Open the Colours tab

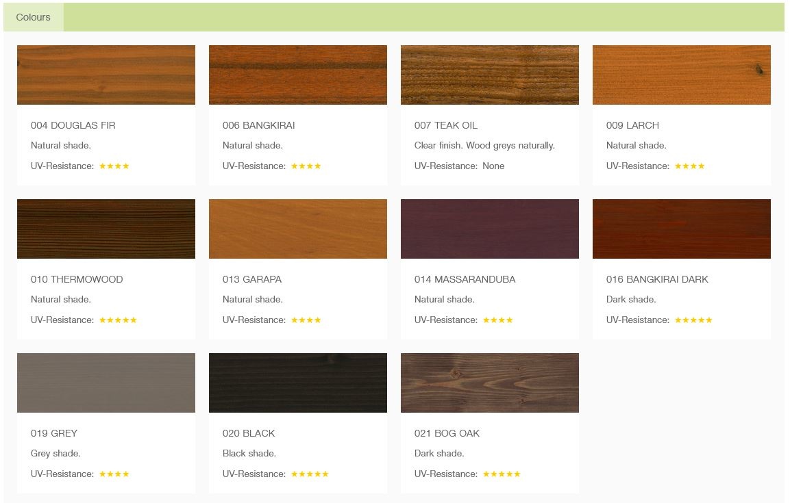pyautogui.click(x=33, y=17)
